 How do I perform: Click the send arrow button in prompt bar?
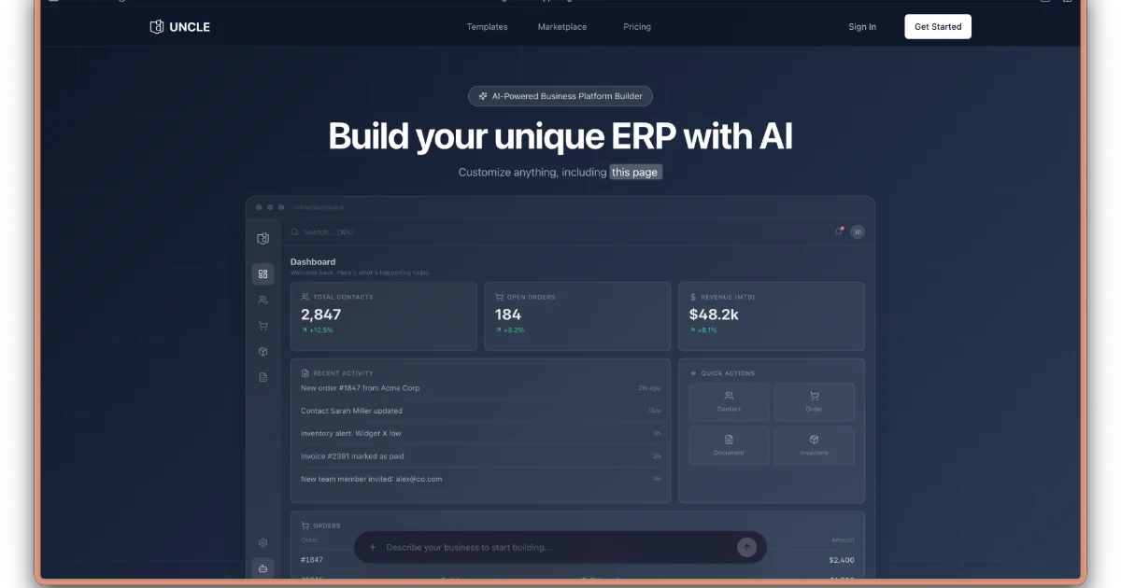click(x=746, y=548)
